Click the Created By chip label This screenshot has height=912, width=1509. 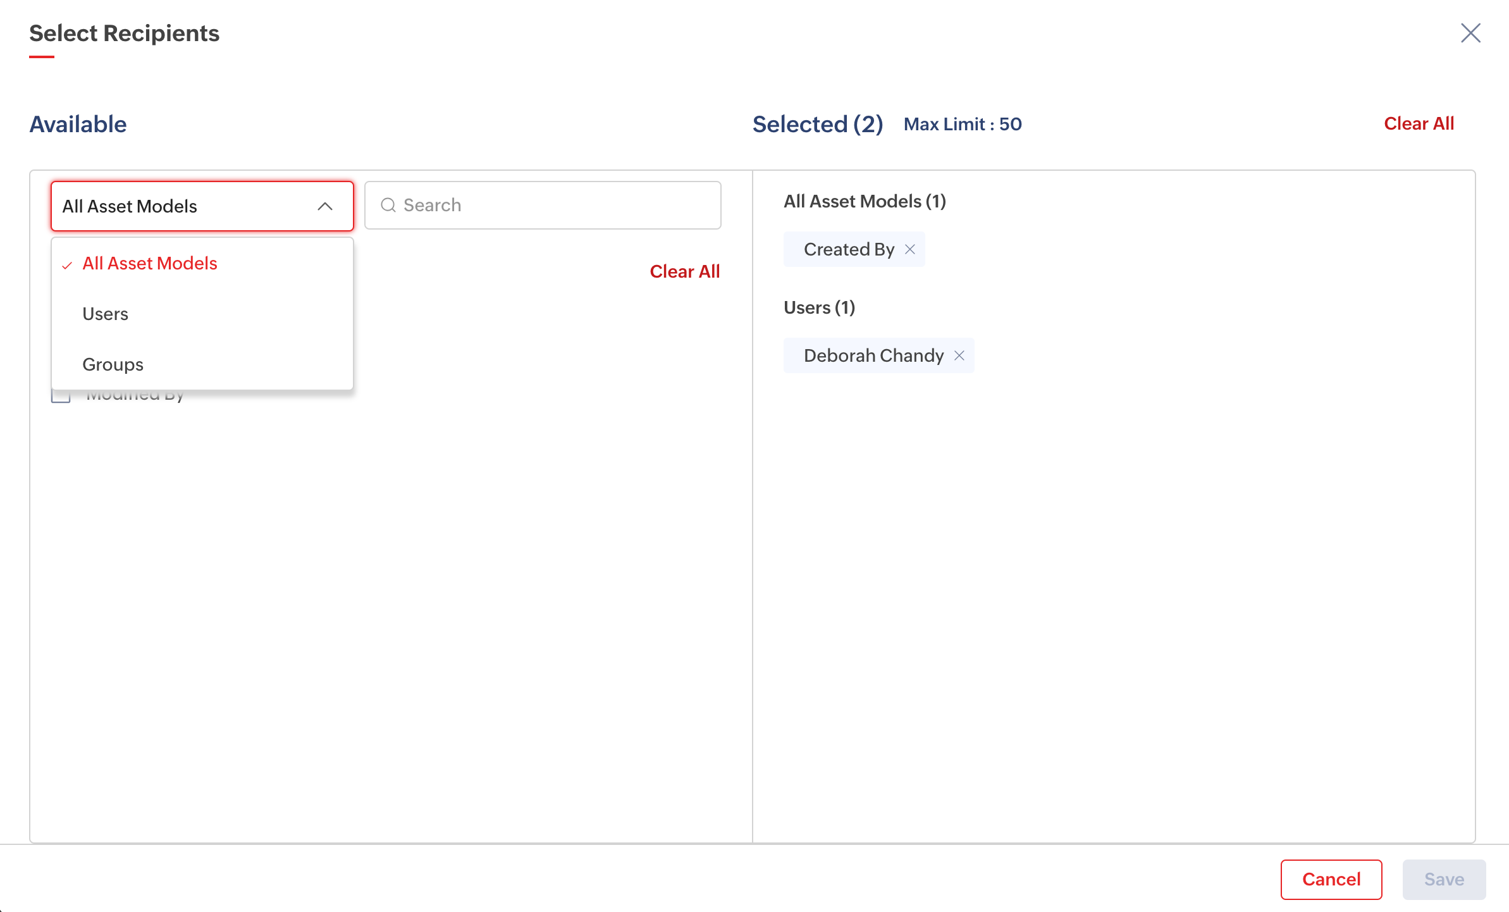pos(849,249)
